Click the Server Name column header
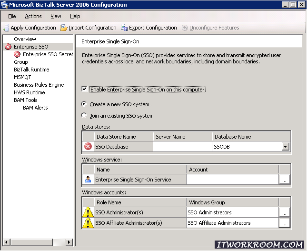The width and height of the screenshot is (307, 251). [x=182, y=137]
